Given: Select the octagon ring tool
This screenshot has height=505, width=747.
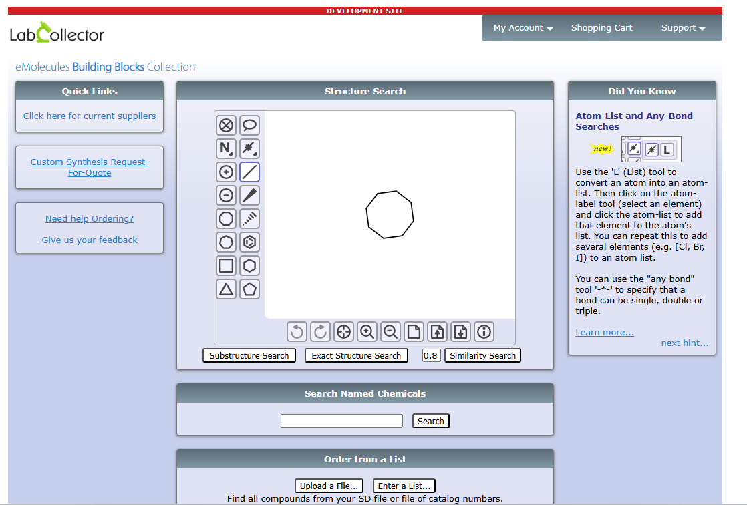Looking at the screenshot, I should click(x=227, y=218).
